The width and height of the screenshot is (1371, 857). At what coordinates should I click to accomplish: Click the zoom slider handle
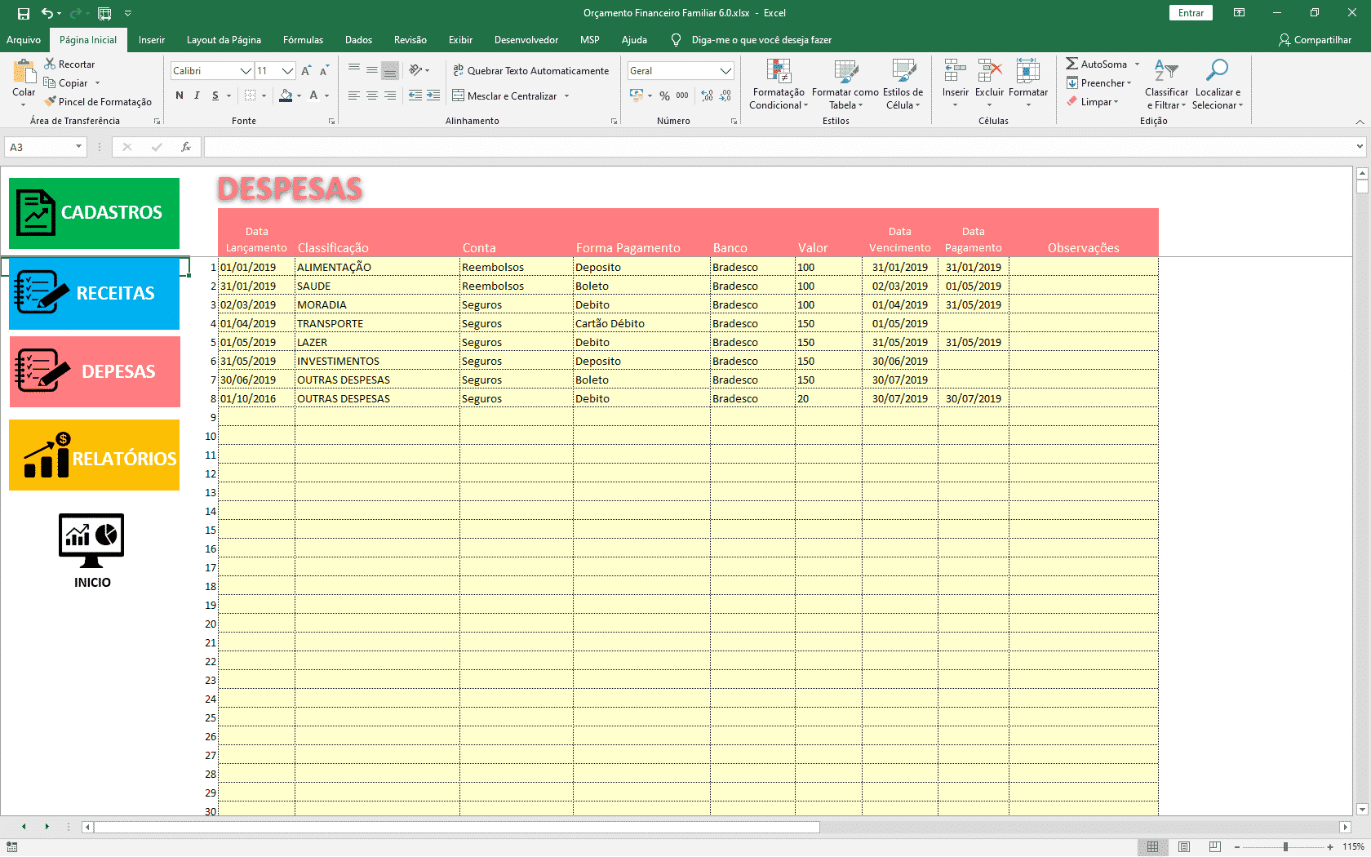1285,847
